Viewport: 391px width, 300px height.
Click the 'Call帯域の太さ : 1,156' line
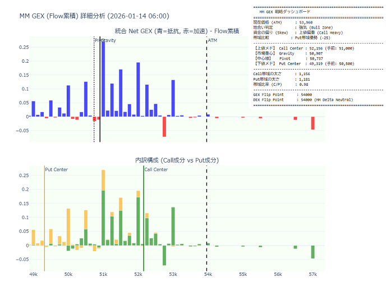pyautogui.click(x=282, y=74)
